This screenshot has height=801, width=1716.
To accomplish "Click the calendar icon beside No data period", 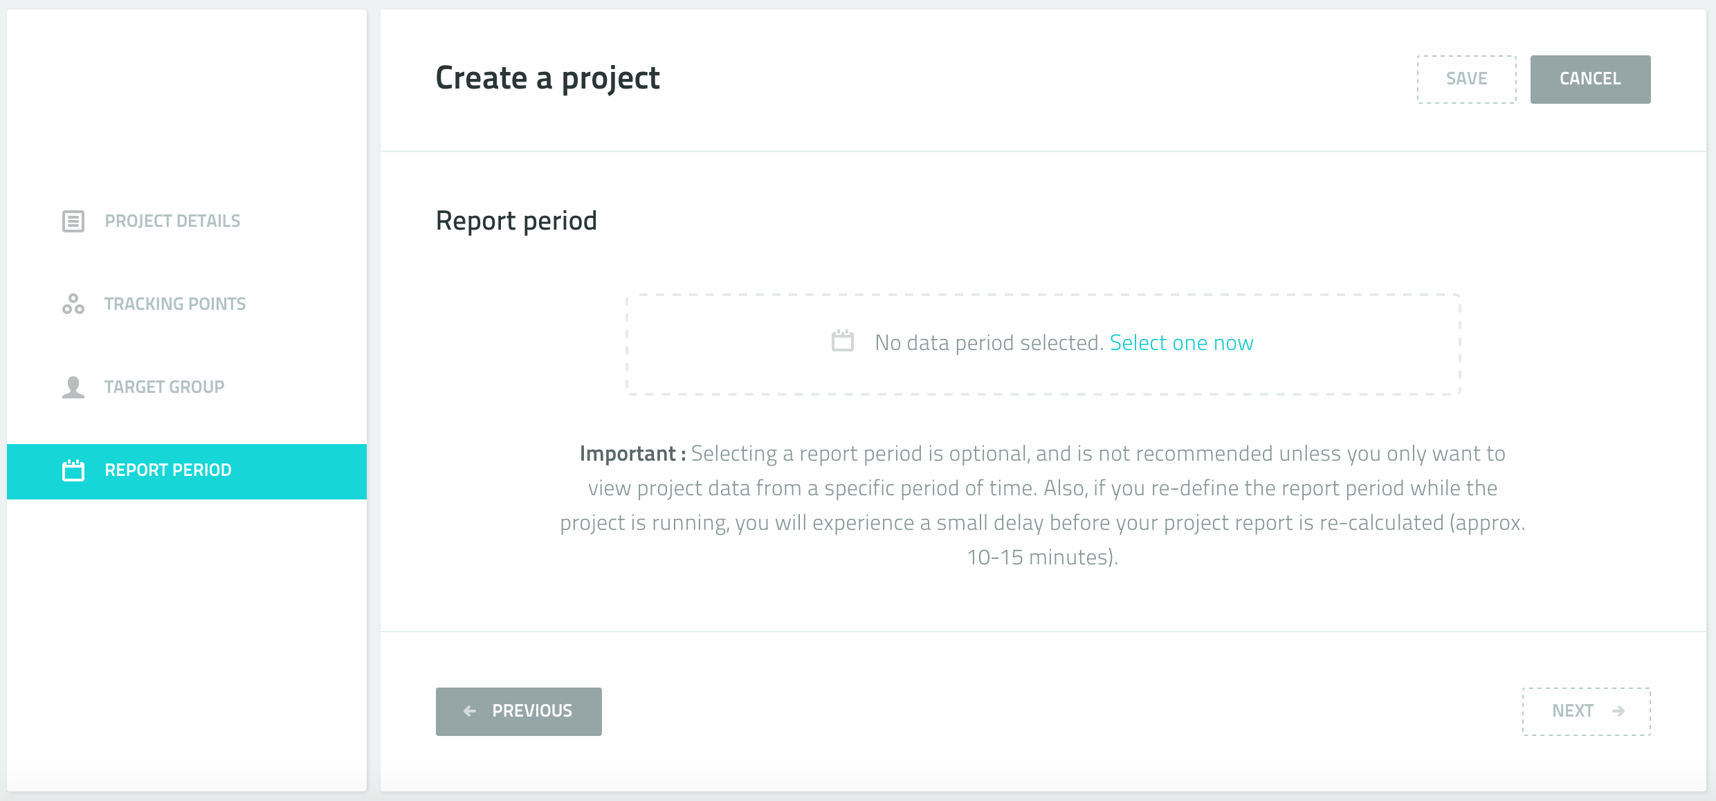I will pyautogui.click(x=843, y=341).
